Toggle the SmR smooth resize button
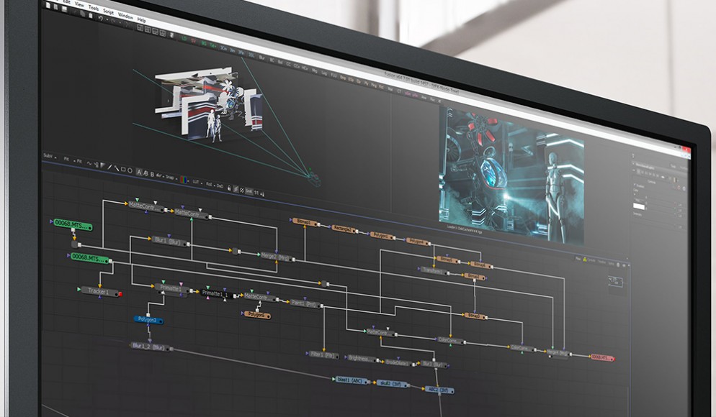 tap(249, 191)
